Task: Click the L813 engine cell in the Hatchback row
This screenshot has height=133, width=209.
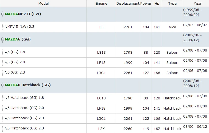Action: (101, 98)
